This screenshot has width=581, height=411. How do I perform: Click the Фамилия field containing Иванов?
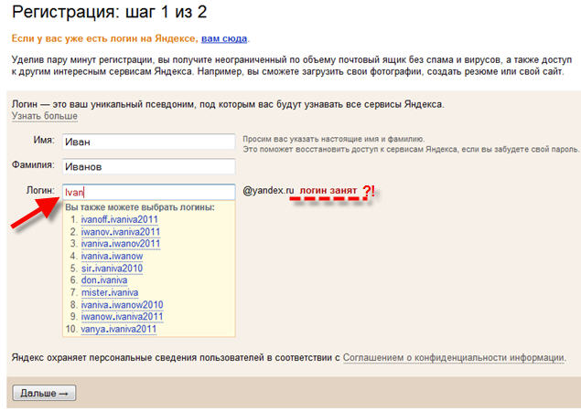[x=146, y=166]
